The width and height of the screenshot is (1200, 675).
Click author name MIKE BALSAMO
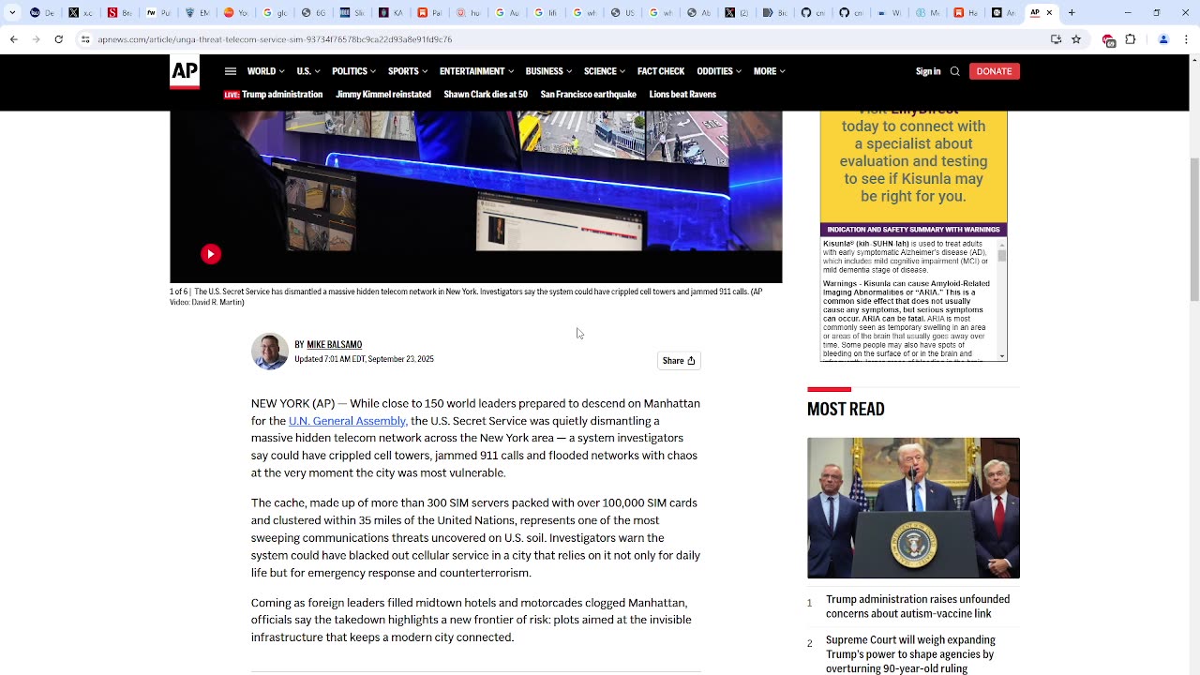click(x=334, y=344)
